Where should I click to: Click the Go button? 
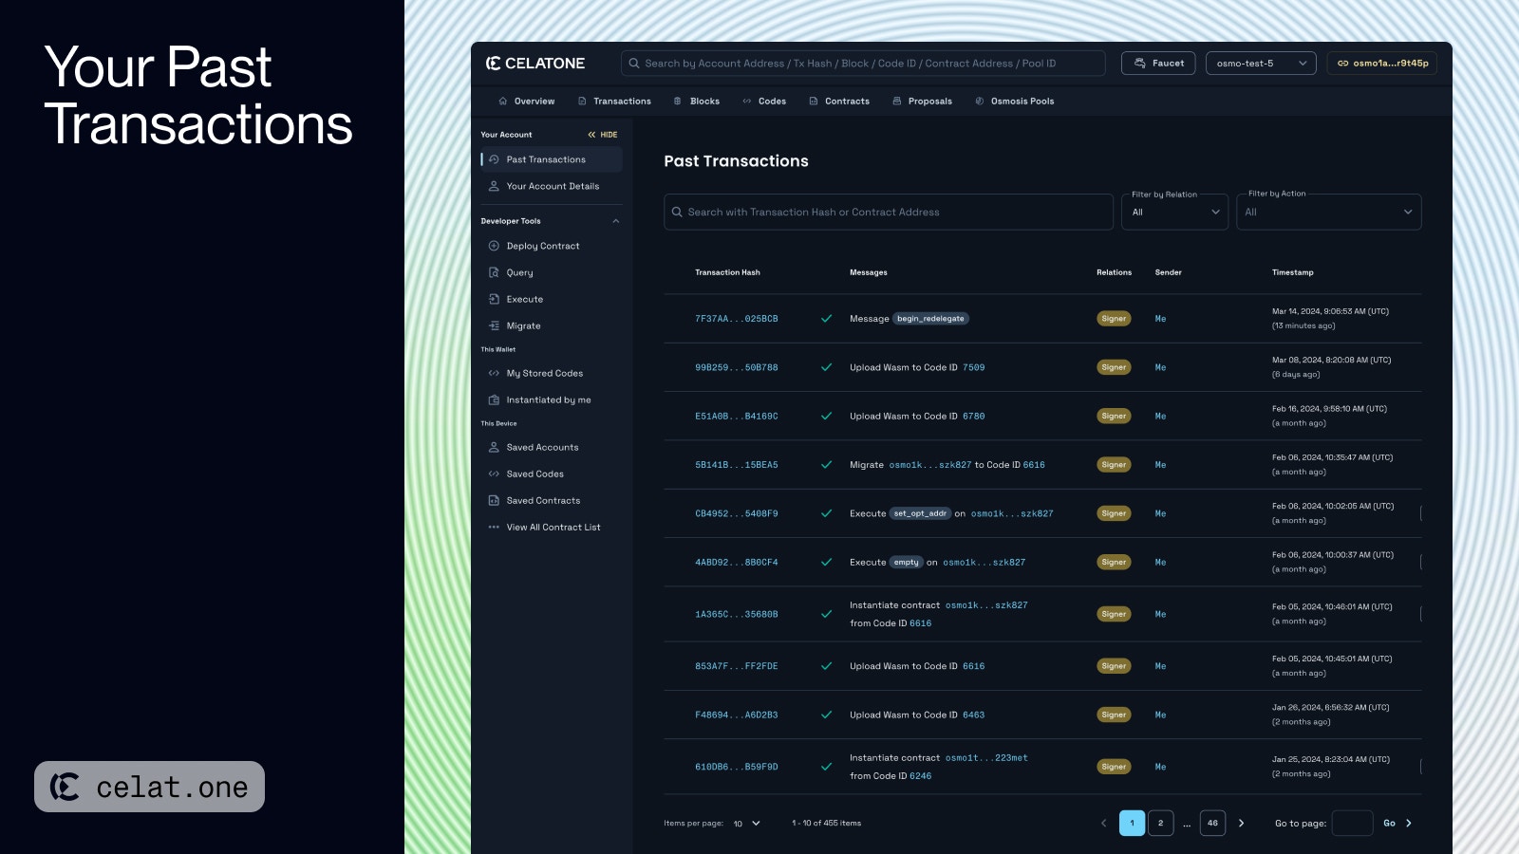(x=1389, y=823)
